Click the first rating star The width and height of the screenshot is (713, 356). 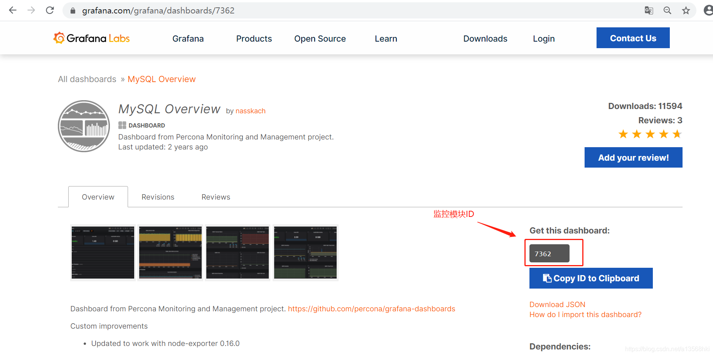(x=623, y=134)
